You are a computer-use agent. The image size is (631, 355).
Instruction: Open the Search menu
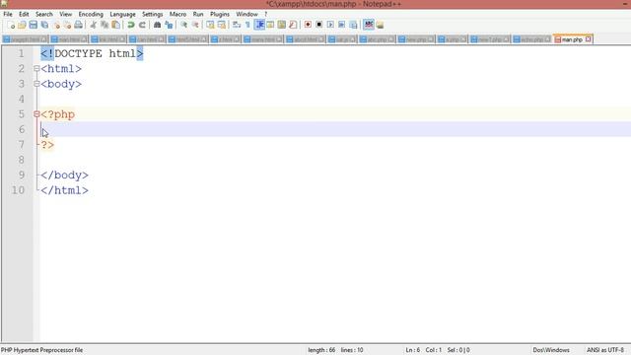pyautogui.click(x=43, y=14)
